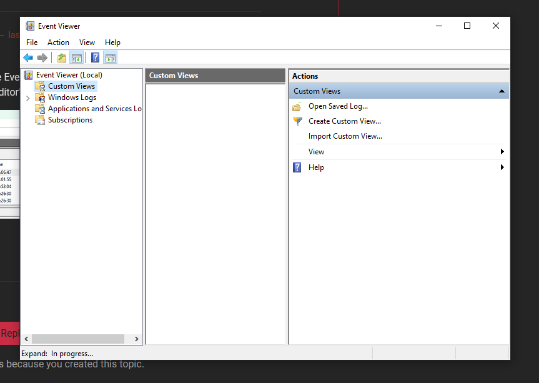Viewport: 539px width, 383px height.
Task: Click the Event Viewer title bar icon
Action: 30,26
